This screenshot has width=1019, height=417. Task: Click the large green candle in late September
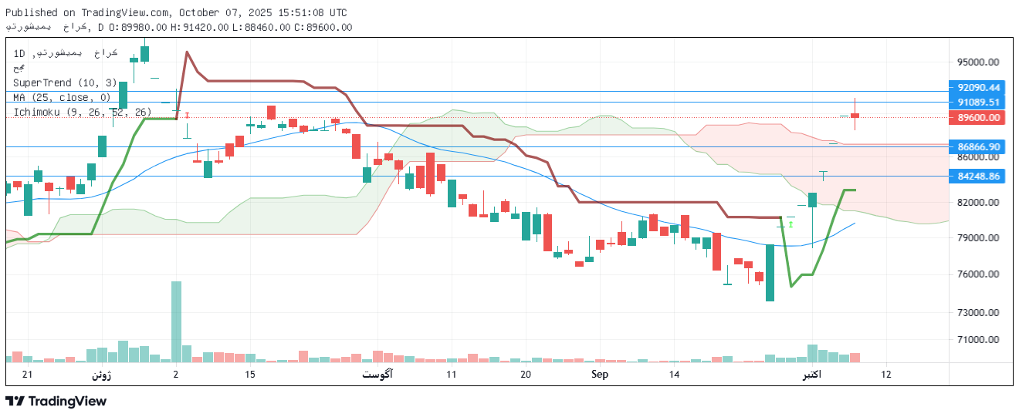[770, 272]
